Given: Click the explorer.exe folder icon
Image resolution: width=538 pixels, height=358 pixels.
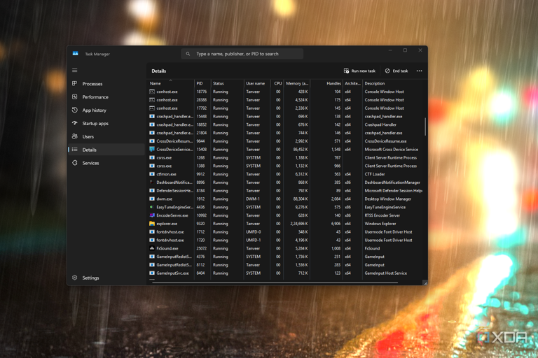Looking at the screenshot, I should (x=151, y=223).
